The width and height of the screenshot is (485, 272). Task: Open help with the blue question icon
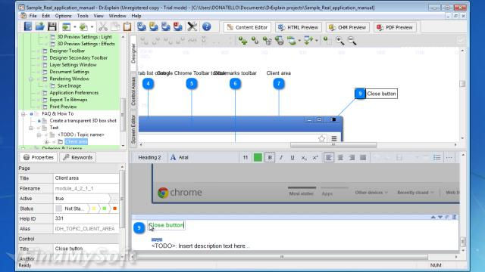click(x=207, y=27)
